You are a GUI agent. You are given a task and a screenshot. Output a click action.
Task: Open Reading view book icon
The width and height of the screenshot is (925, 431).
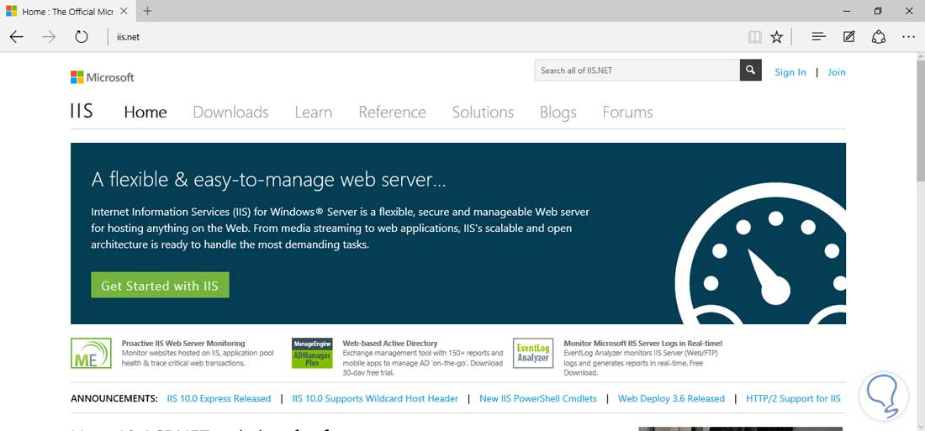click(x=754, y=37)
